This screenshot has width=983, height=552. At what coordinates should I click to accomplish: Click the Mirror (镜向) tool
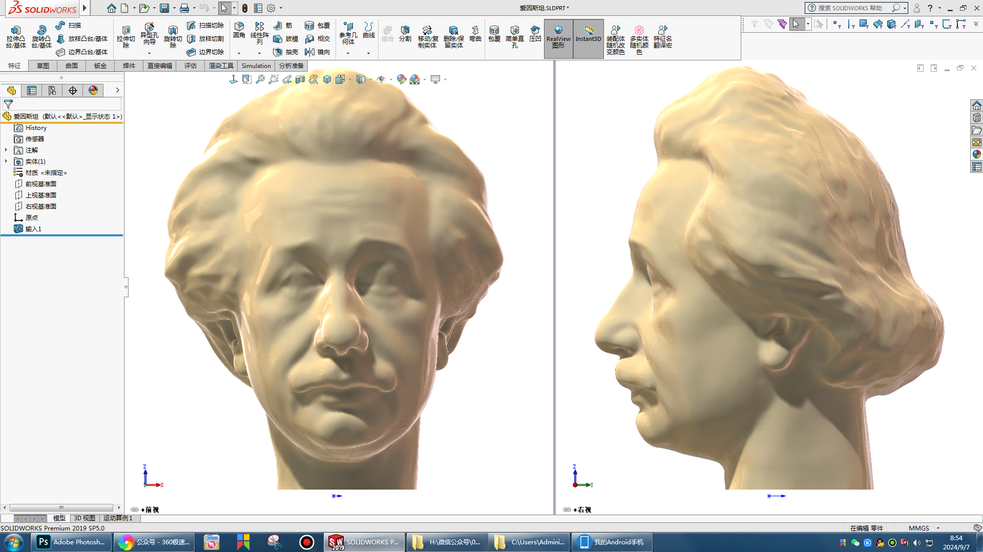pyautogui.click(x=317, y=52)
